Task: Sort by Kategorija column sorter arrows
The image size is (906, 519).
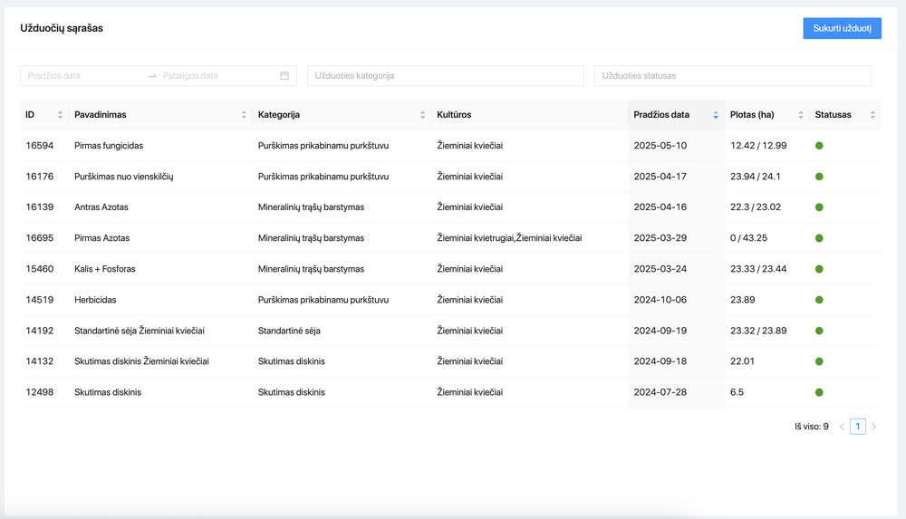Action: click(x=422, y=115)
